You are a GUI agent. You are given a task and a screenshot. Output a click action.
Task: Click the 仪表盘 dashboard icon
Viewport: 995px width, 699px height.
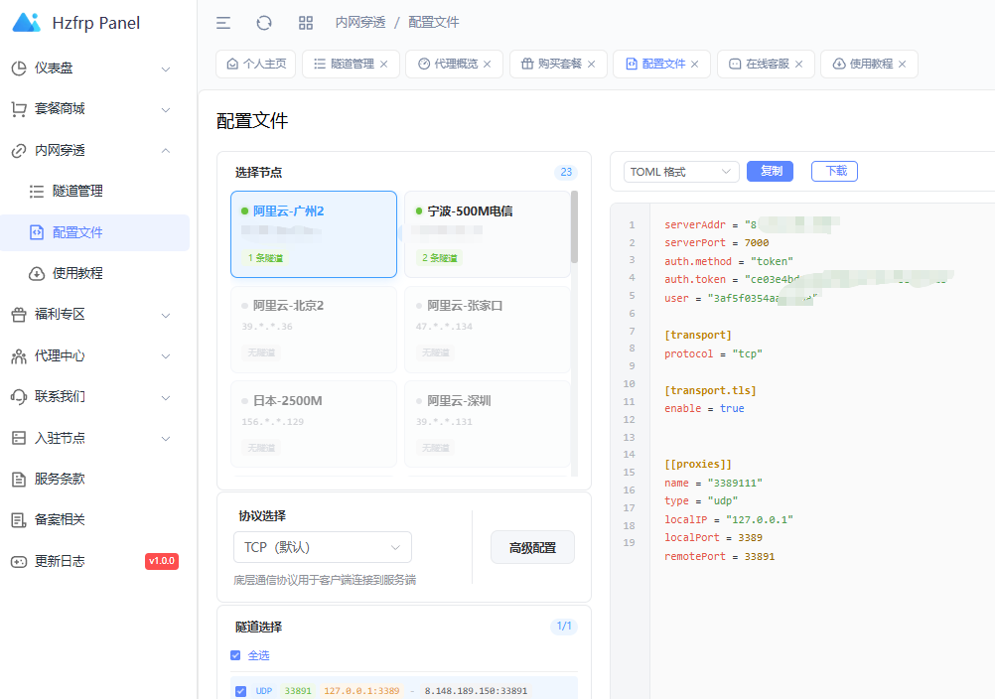19,68
